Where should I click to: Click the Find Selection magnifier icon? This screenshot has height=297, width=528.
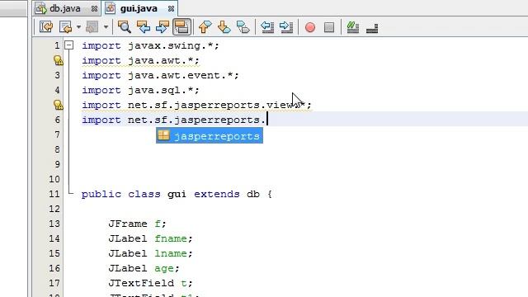tap(125, 27)
